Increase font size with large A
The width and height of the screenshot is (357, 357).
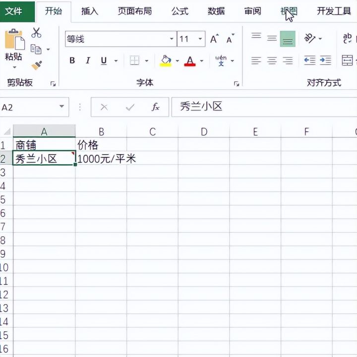pos(214,39)
